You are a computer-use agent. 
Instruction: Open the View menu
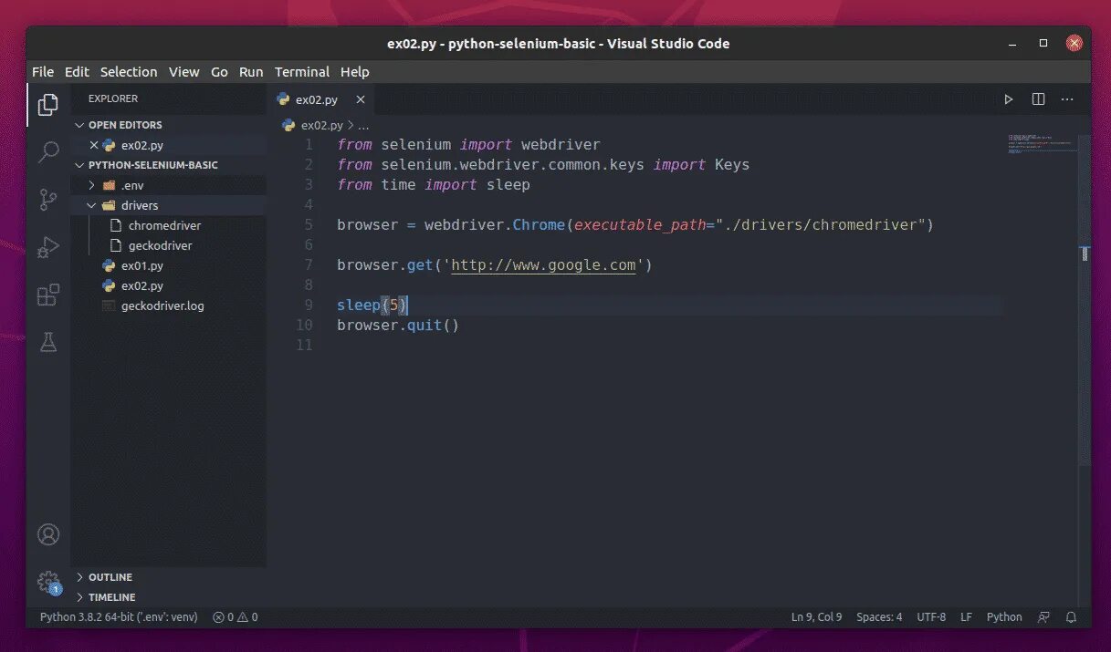point(183,72)
